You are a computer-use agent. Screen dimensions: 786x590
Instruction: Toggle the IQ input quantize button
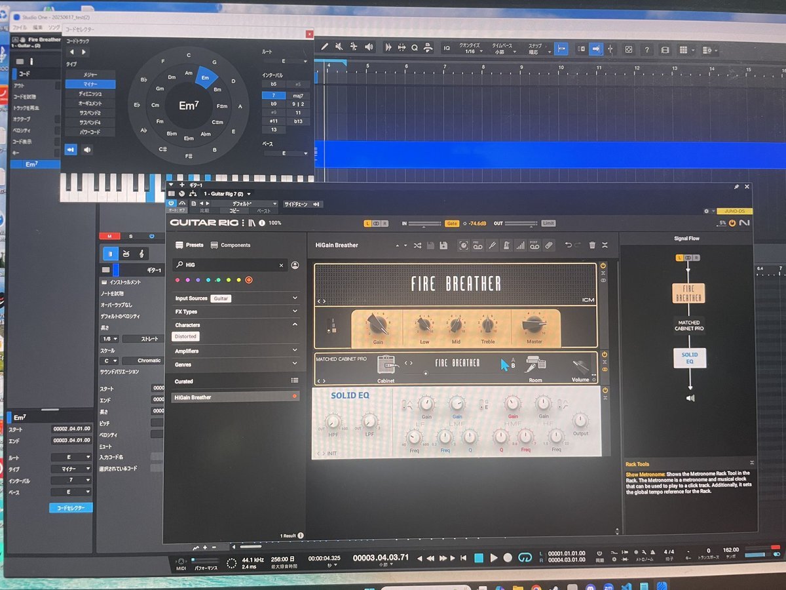click(x=447, y=48)
